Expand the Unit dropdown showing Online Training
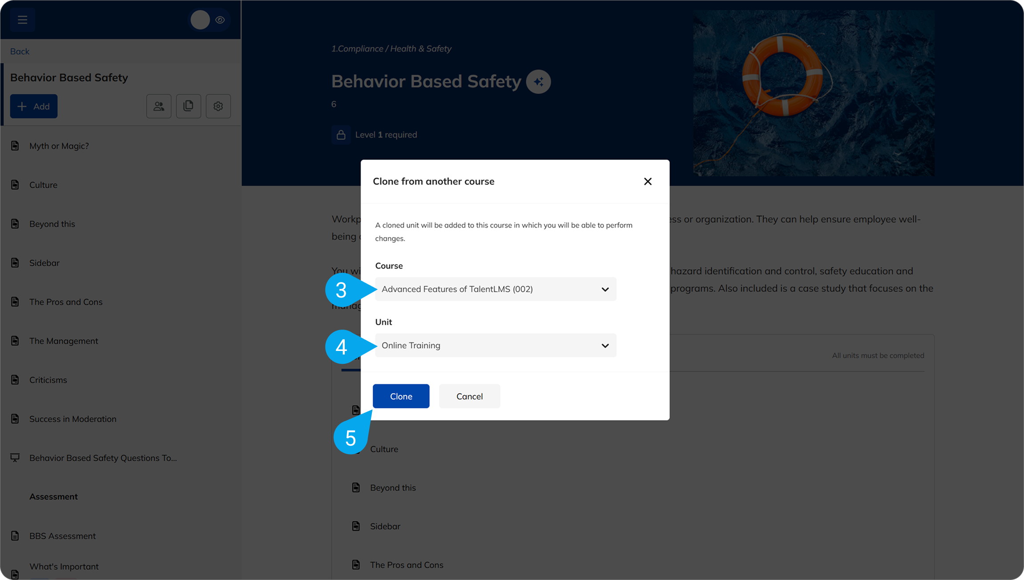 [495, 346]
